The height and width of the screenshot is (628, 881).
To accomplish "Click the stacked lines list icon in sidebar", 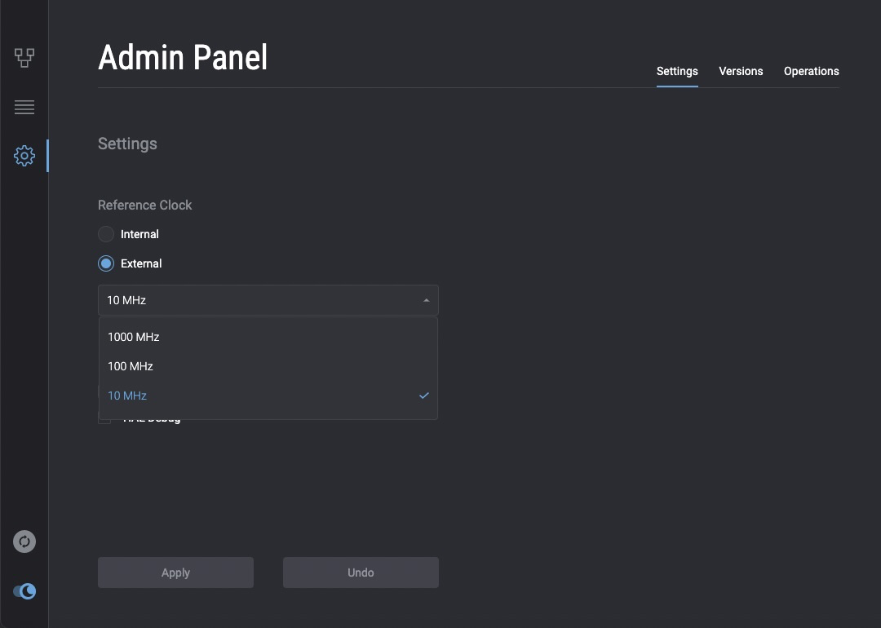I will (24, 107).
